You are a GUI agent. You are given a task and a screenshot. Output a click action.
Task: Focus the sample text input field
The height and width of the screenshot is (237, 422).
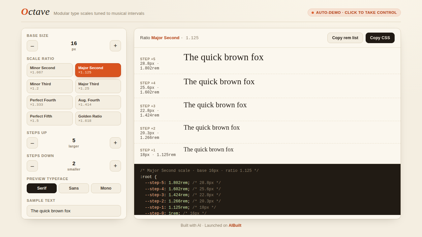pyautogui.click(x=74, y=211)
